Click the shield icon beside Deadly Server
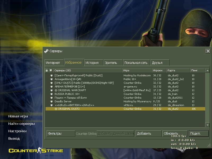This screenshot has height=159, width=212. click(x=51, y=101)
